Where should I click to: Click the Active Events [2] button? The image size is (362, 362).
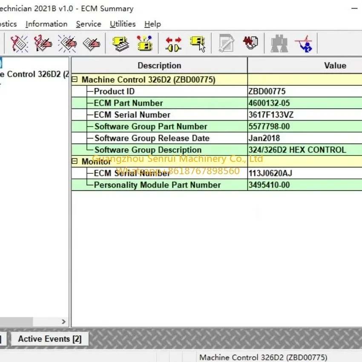click(50, 339)
